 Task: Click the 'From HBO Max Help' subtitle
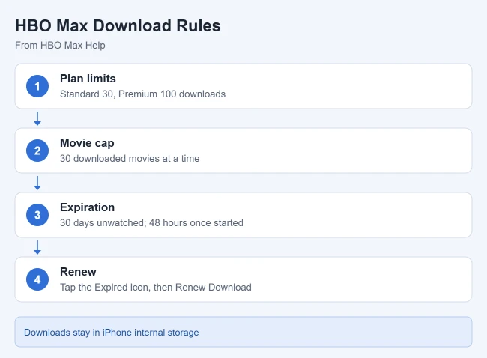click(x=60, y=46)
